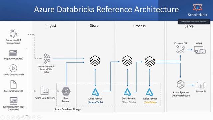Click the "Files (unstructured)" label
The image size is (213, 120).
(x=13, y=91)
